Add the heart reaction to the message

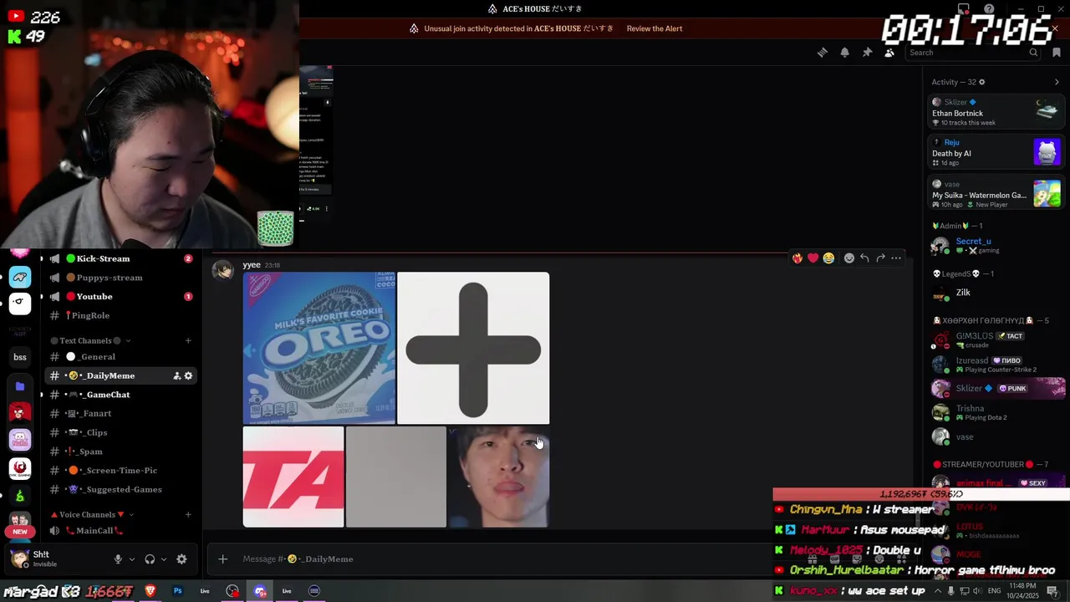[x=813, y=258]
